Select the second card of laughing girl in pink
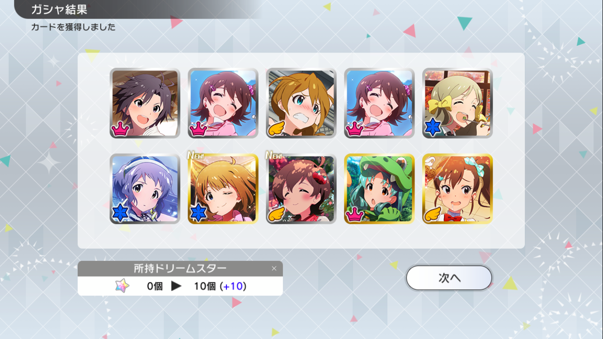Image resolution: width=603 pixels, height=339 pixels. (223, 103)
